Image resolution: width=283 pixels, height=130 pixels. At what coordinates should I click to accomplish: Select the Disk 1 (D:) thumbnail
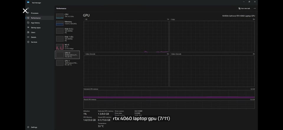pos(60,39)
